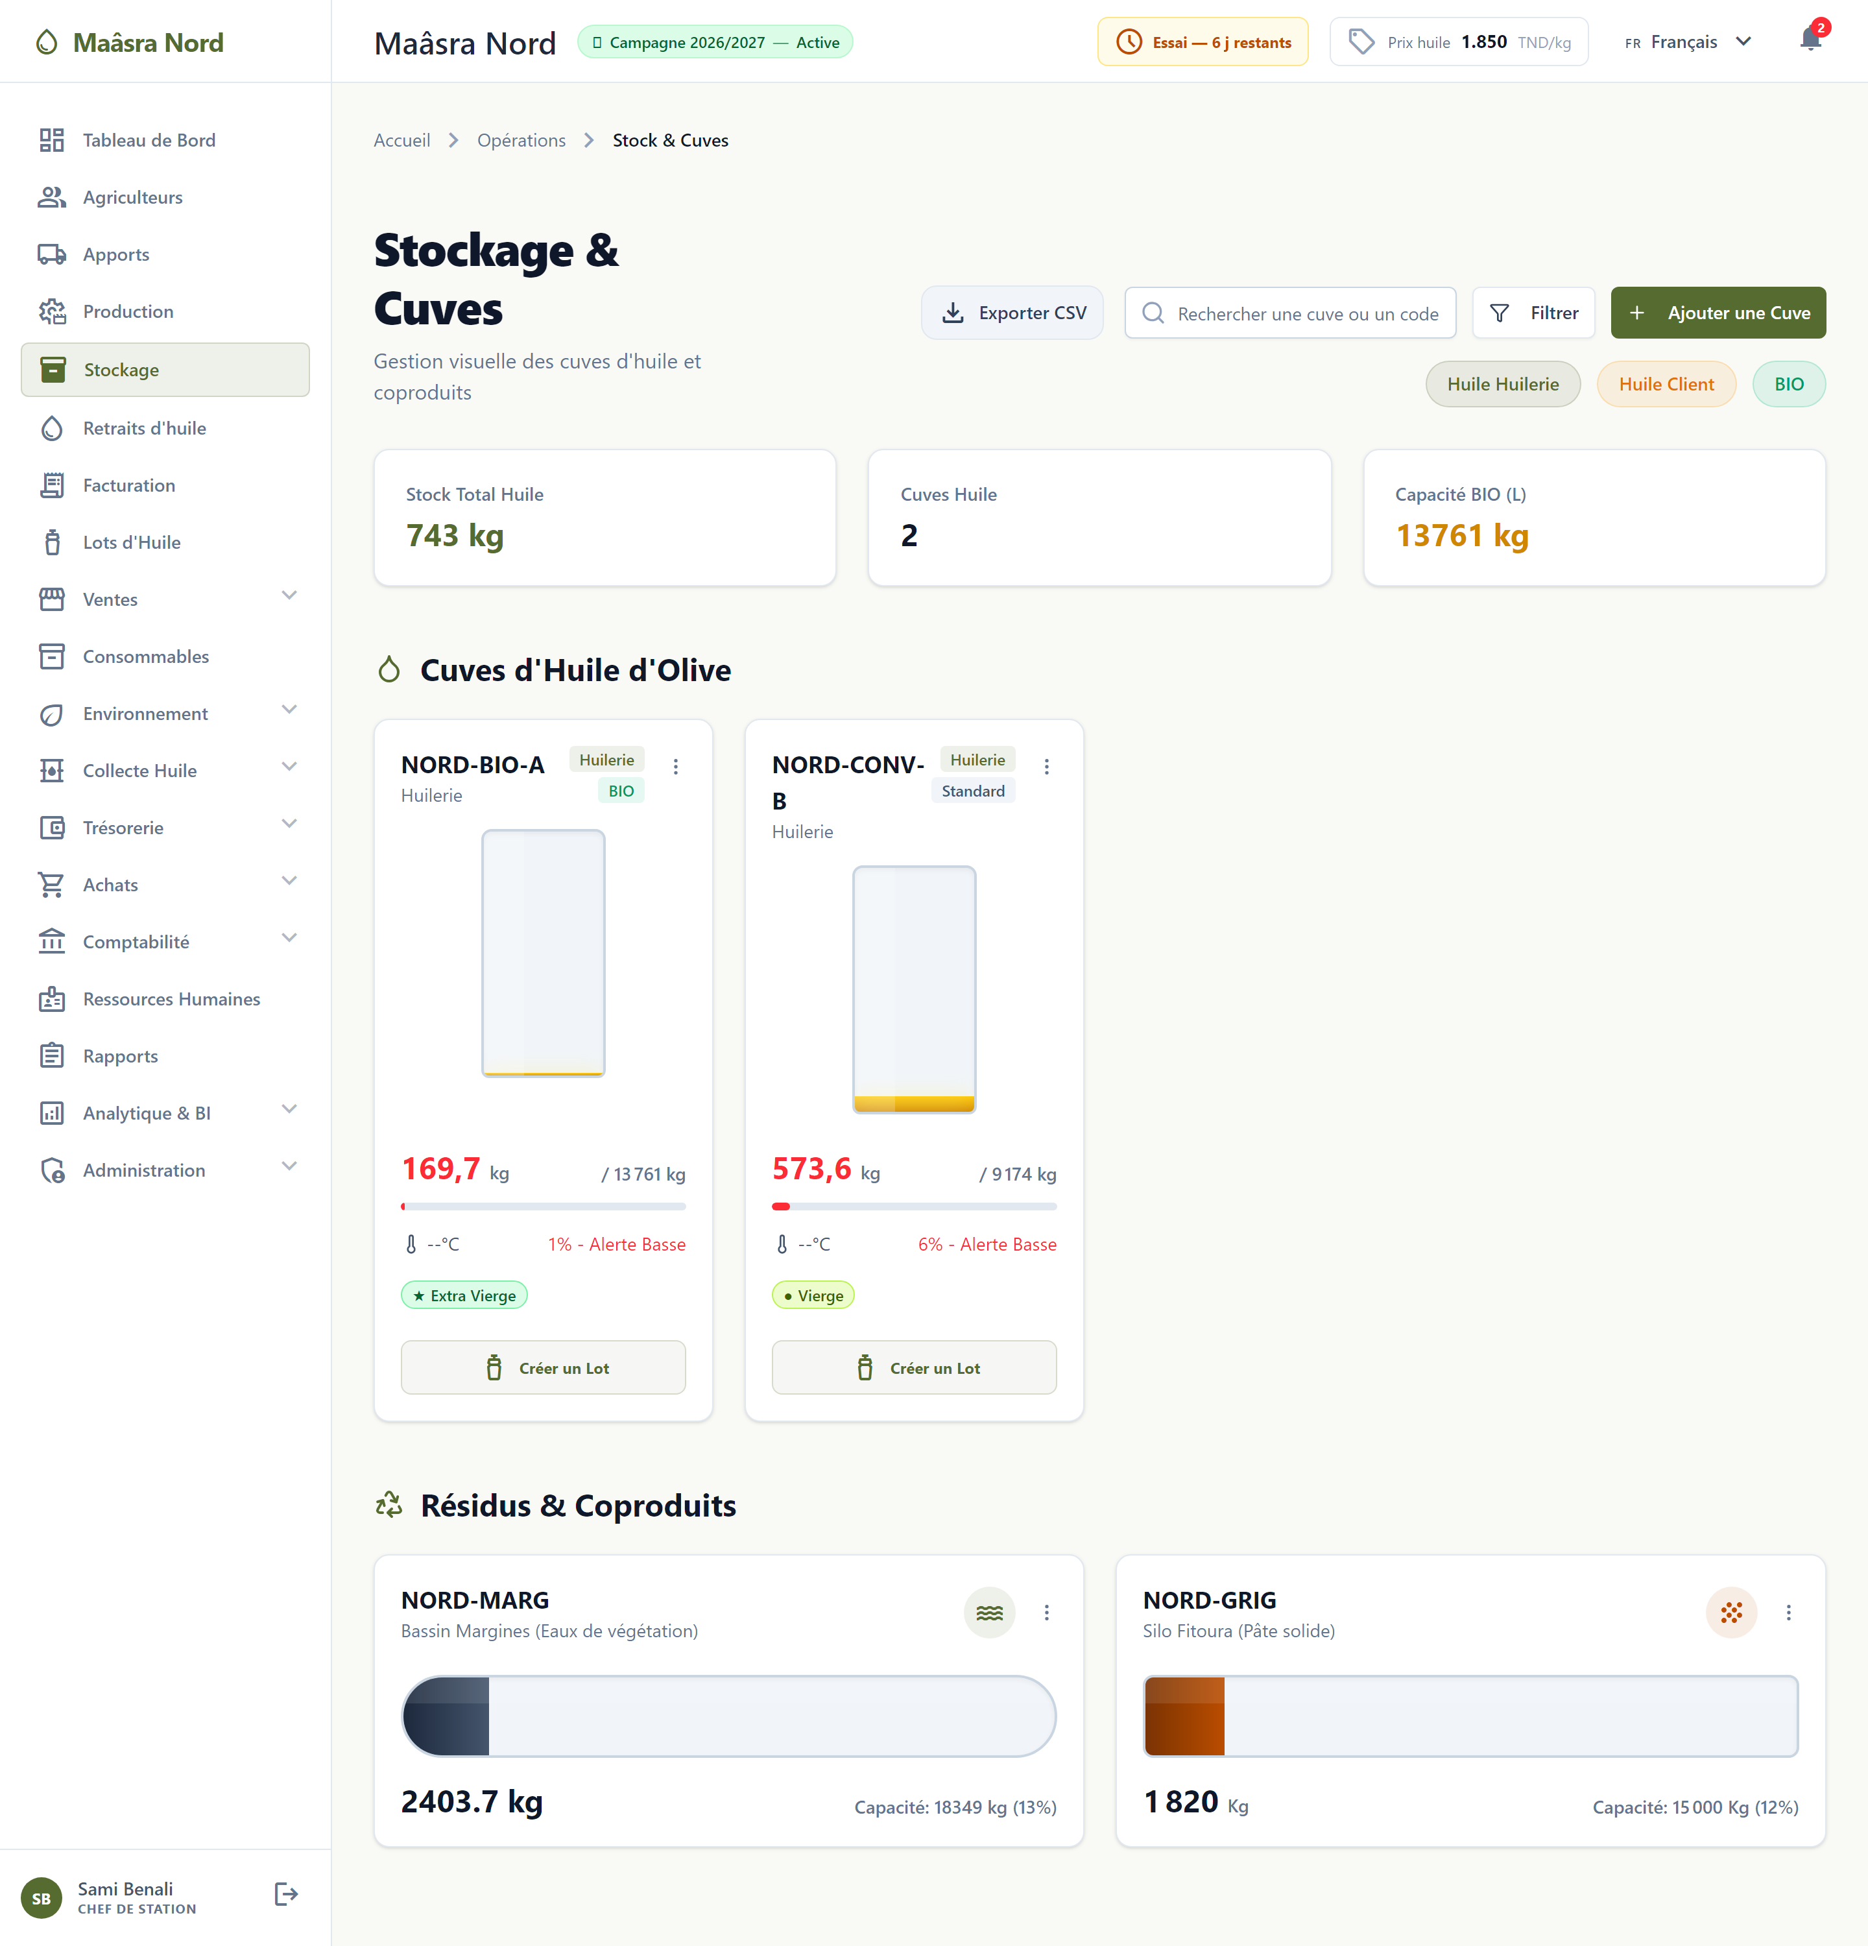Click the NORD-BIO-A tank illustration
The image size is (1868, 1946).
pyautogui.click(x=543, y=953)
